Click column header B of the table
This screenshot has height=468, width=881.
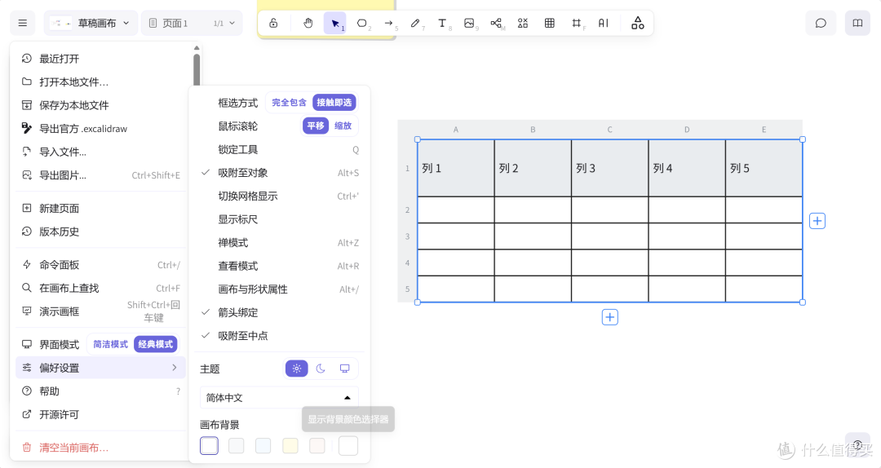[533, 129]
